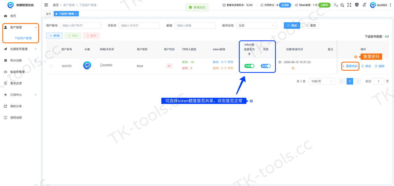
Task: Click the 2026-06-12 15:21:22 timestamp
Action: pyautogui.click(x=297, y=62)
